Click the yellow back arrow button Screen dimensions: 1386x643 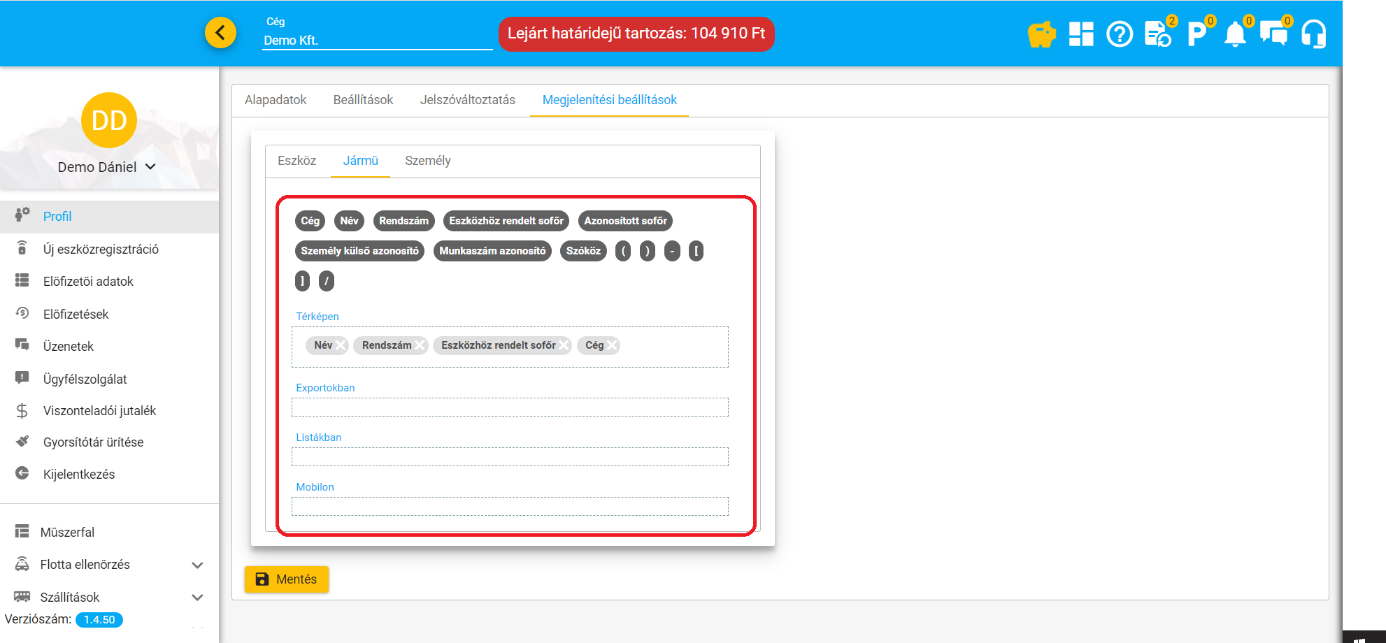[220, 33]
